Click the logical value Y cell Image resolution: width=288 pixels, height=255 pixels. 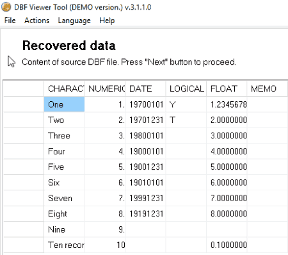coord(186,104)
